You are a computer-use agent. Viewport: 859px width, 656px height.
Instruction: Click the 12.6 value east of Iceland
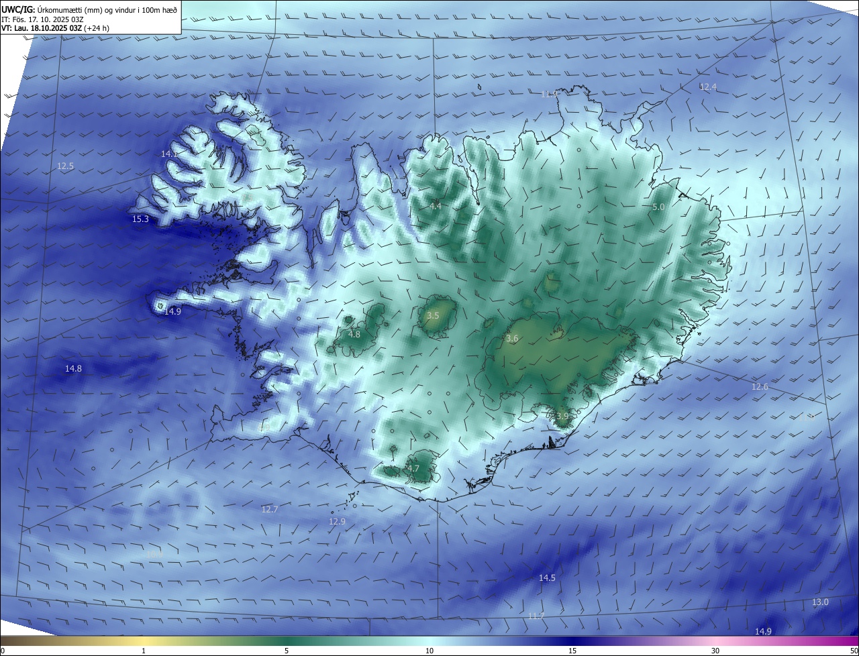(760, 386)
